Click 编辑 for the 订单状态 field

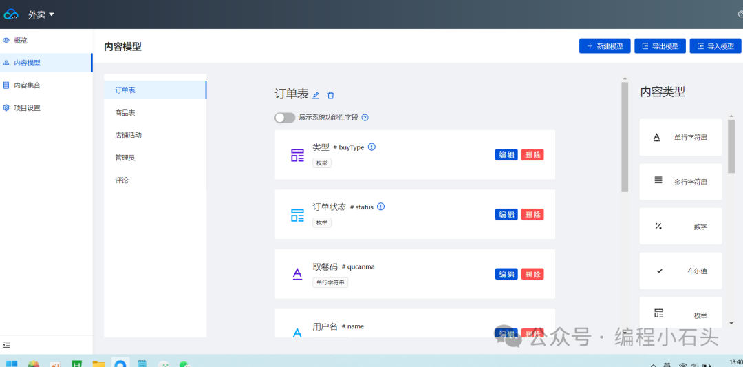[506, 214]
